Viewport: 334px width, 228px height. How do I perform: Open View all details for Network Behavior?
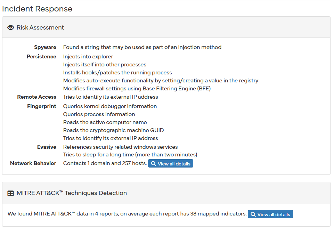point(171,163)
